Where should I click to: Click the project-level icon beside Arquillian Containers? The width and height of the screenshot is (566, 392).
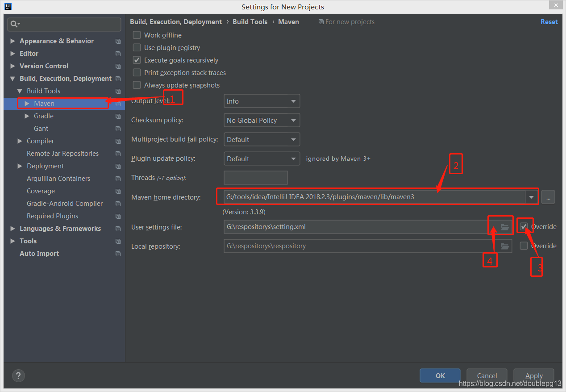pyautogui.click(x=118, y=179)
